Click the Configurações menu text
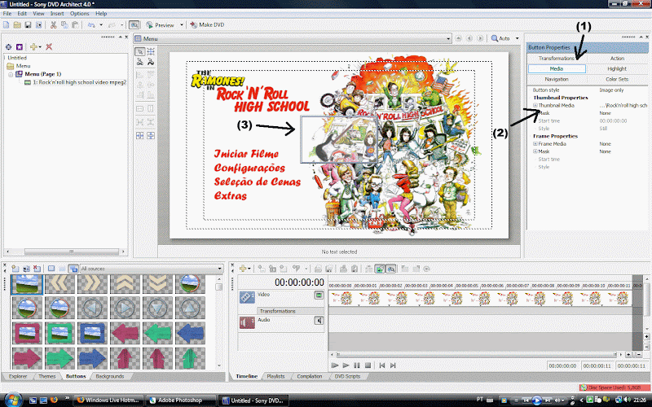 [x=249, y=168]
